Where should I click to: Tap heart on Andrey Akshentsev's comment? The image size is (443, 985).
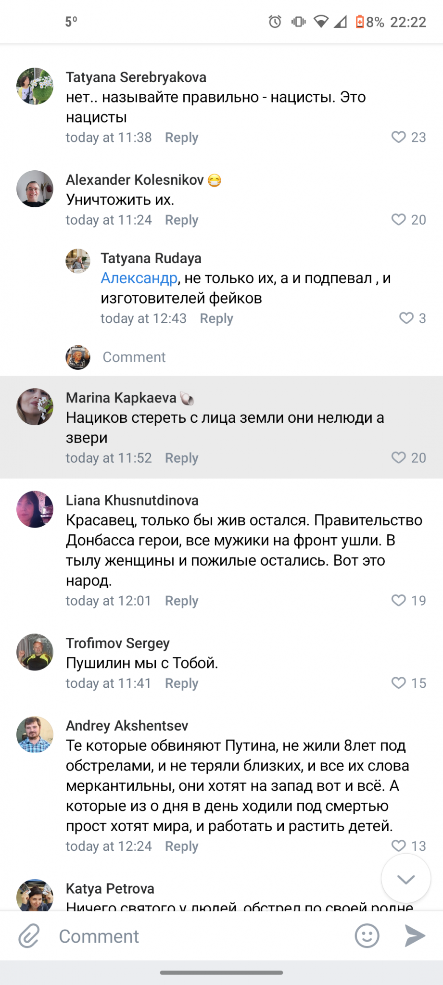pyautogui.click(x=399, y=846)
